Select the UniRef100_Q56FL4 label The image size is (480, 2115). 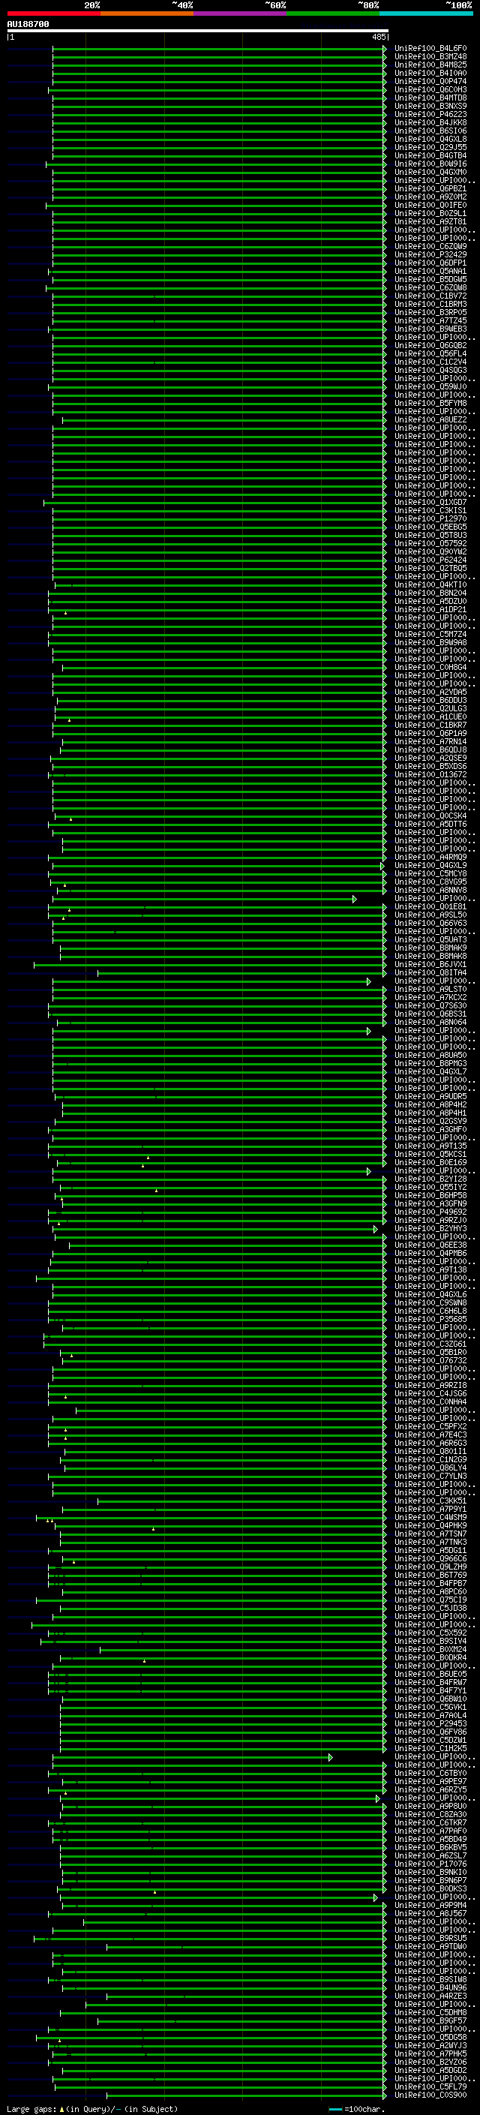tap(430, 354)
